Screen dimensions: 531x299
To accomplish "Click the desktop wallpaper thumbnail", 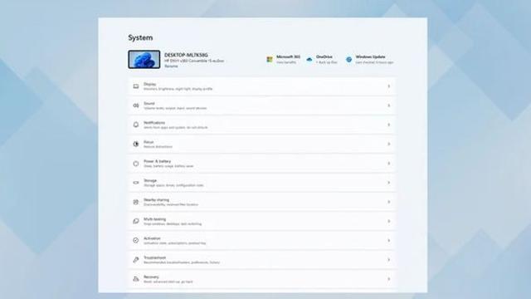I will [x=144, y=59].
